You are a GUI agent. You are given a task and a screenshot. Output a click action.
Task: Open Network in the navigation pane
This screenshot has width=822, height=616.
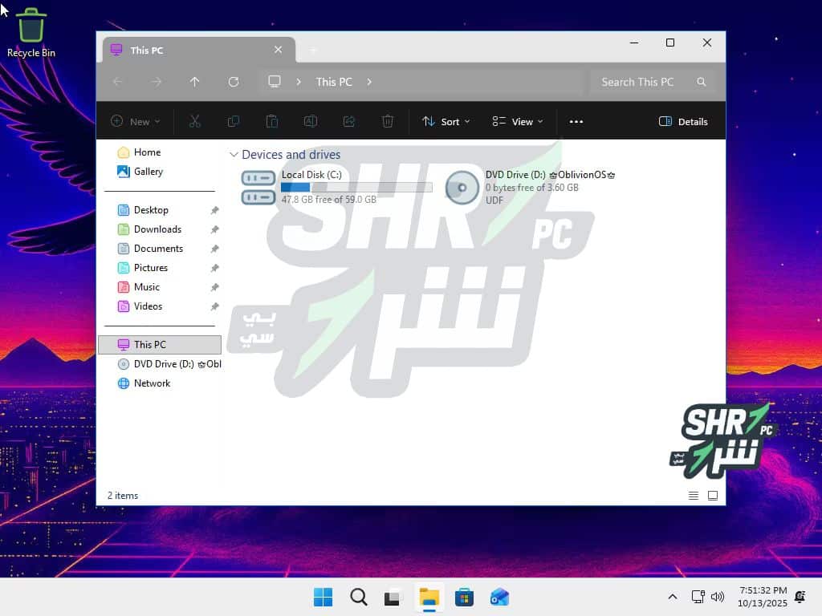152,383
